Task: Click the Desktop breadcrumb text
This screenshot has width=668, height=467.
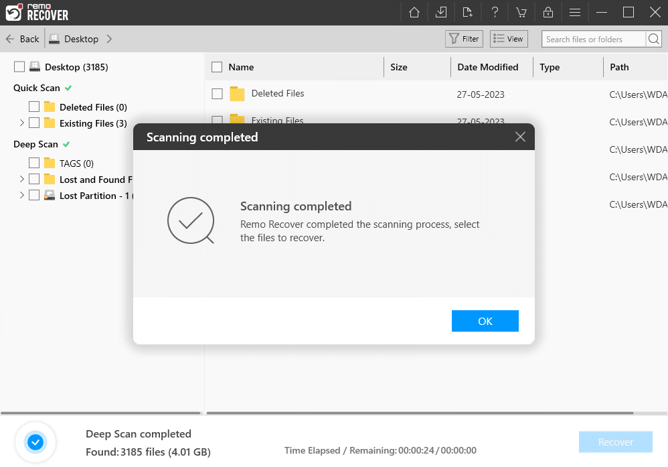Action: click(82, 39)
